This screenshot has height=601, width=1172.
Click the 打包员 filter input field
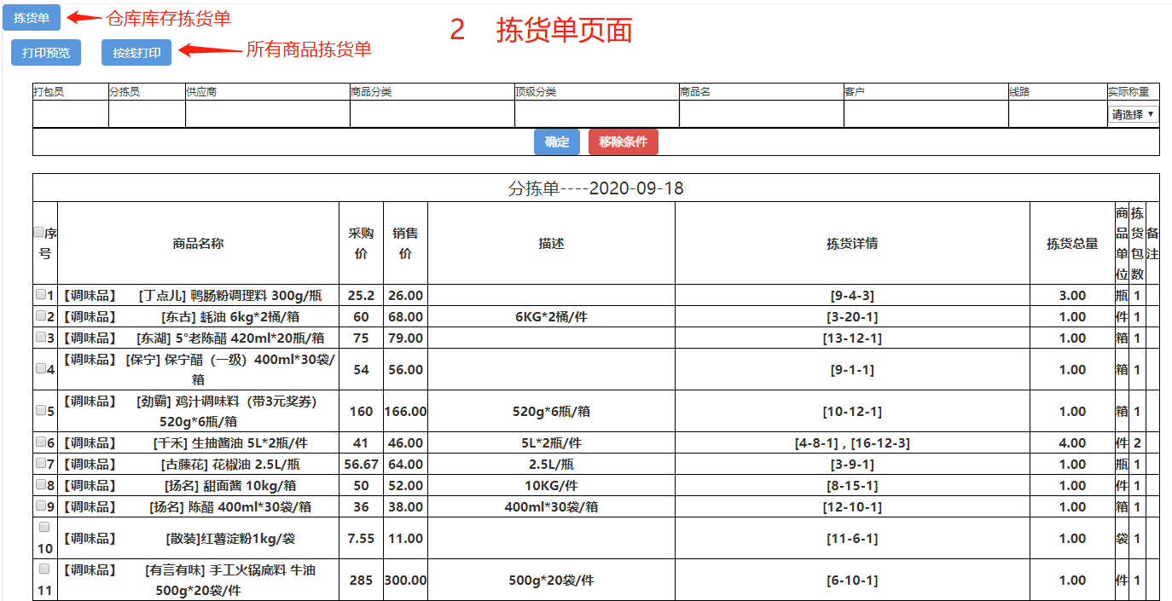pyautogui.click(x=71, y=114)
